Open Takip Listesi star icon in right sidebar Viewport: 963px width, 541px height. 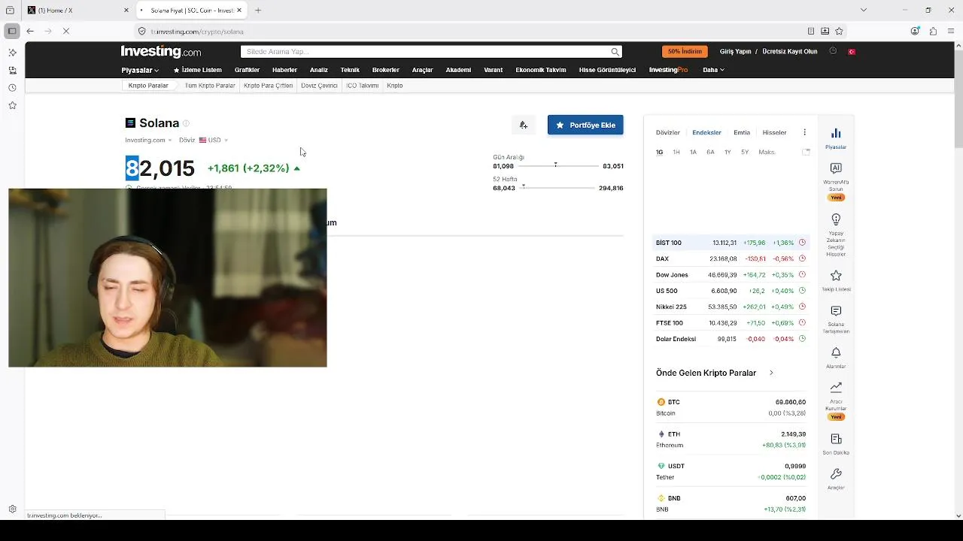[836, 276]
